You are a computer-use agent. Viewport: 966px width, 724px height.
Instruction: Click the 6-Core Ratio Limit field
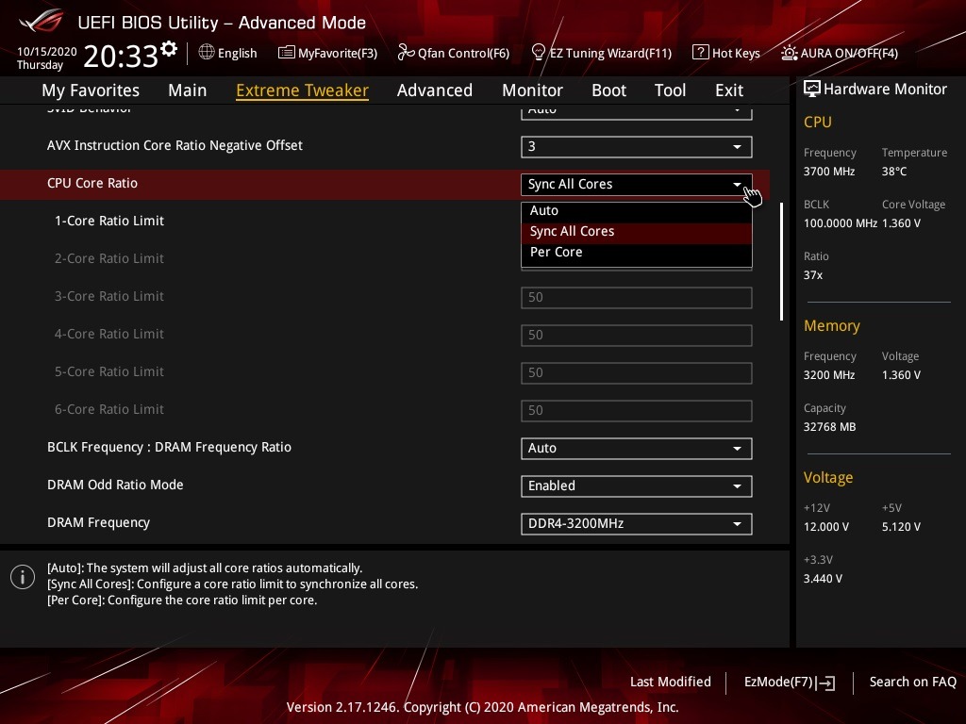[637, 411]
